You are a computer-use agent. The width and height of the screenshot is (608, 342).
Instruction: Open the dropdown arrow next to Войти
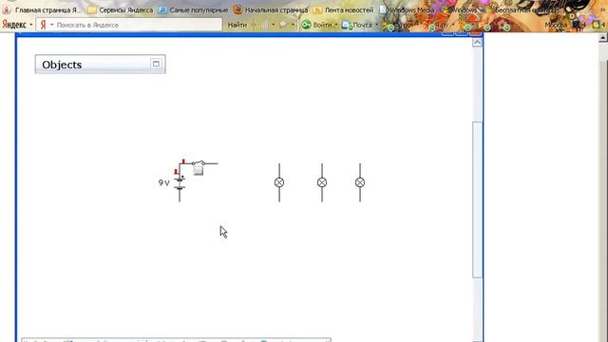[336, 25]
